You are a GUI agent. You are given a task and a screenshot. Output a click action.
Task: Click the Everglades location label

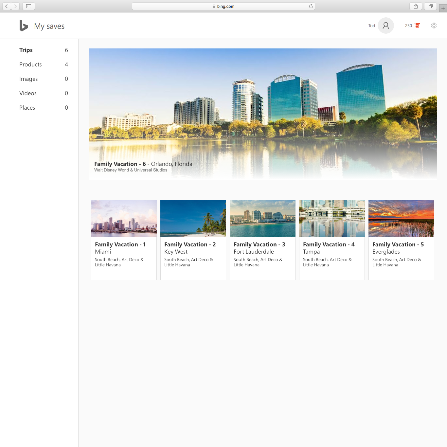[386, 252]
